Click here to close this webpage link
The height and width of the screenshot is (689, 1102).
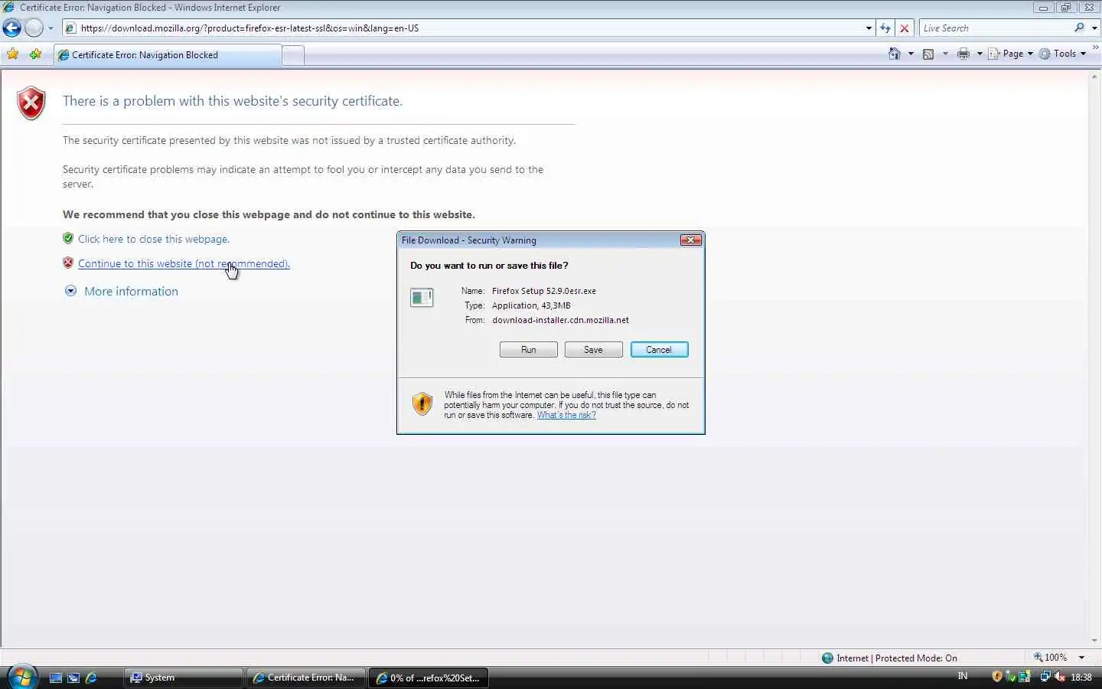point(154,239)
